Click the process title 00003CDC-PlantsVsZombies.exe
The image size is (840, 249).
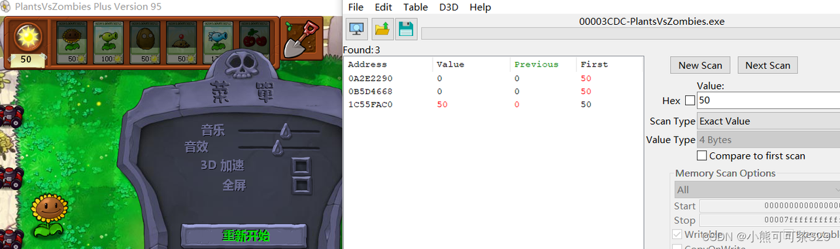(x=652, y=21)
